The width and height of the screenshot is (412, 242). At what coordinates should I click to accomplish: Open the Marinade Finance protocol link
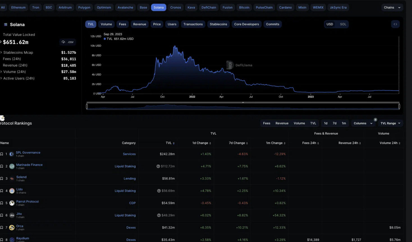[29, 165]
